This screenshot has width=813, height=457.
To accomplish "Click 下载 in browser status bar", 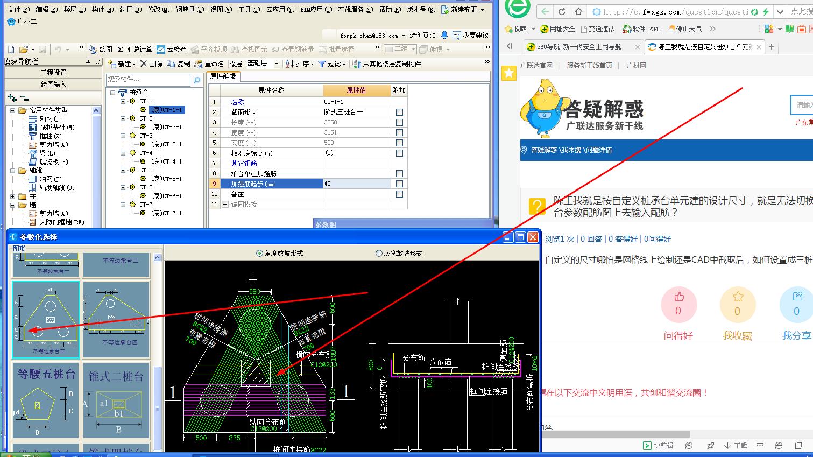I will (736, 445).
